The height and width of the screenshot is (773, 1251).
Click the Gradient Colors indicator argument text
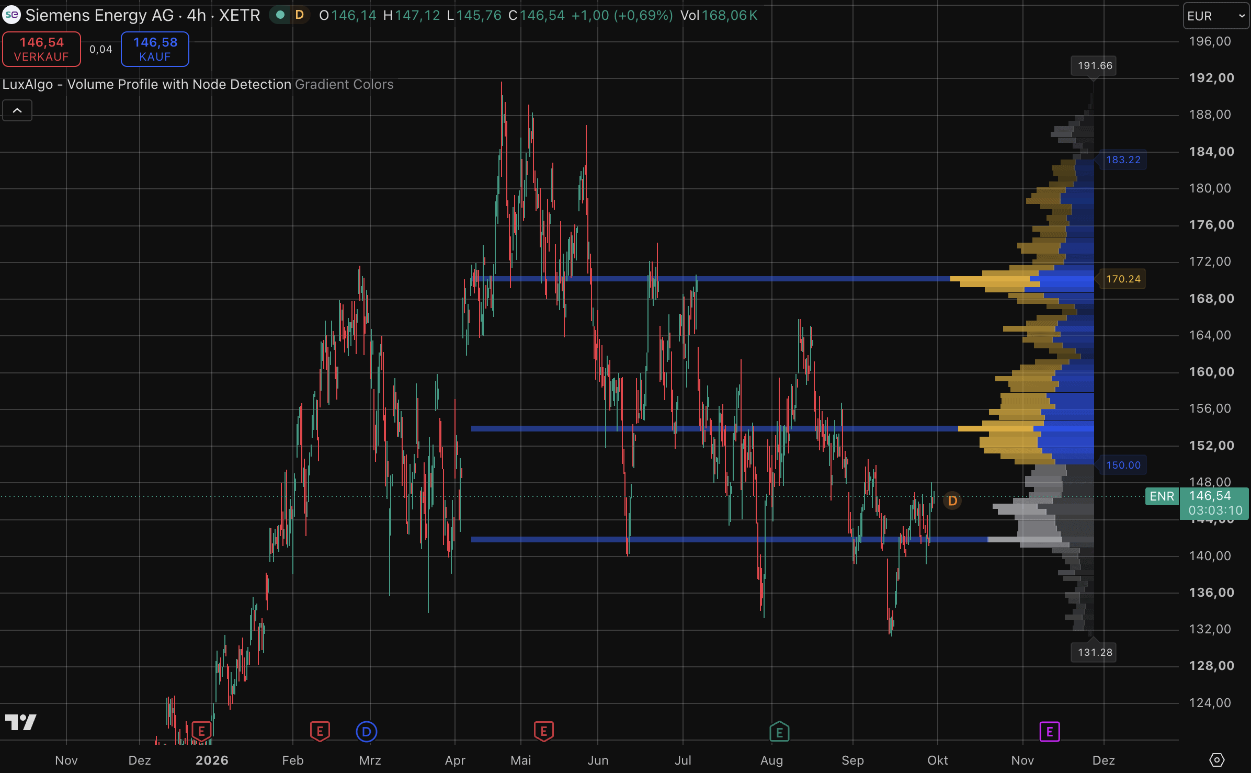coord(344,84)
